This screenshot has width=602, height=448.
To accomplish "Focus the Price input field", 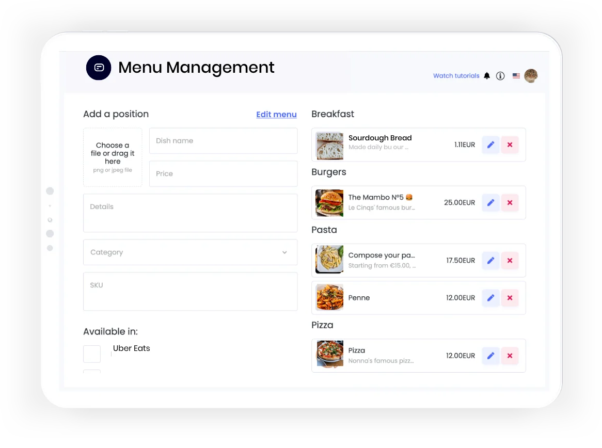I will pyautogui.click(x=224, y=174).
